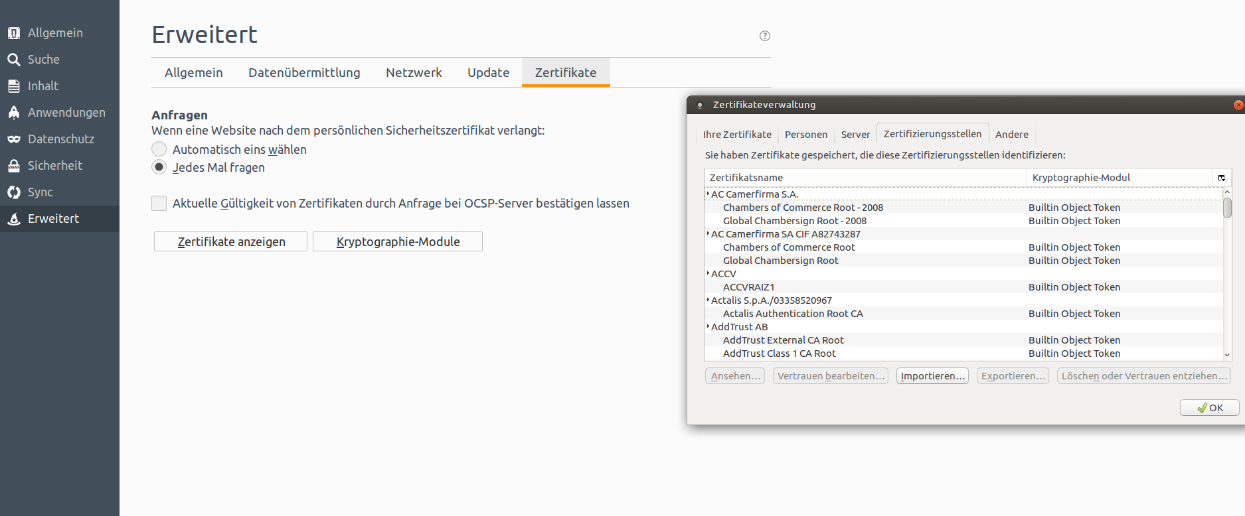The width and height of the screenshot is (1245, 516).
Task: Open the 'Ihre Zertifikate' tab
Action: coord(737,135)
